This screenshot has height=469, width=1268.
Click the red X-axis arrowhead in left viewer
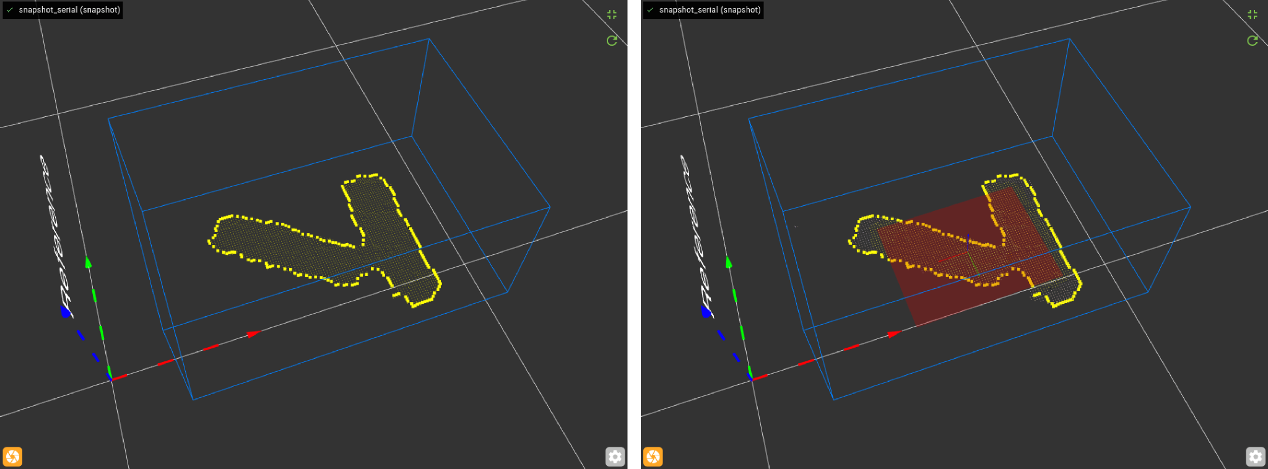253,334
